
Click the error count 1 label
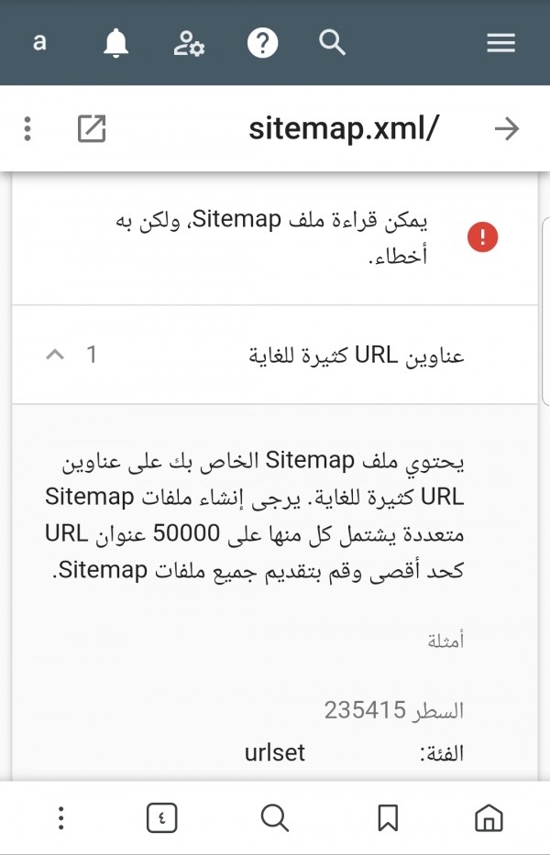92,355
